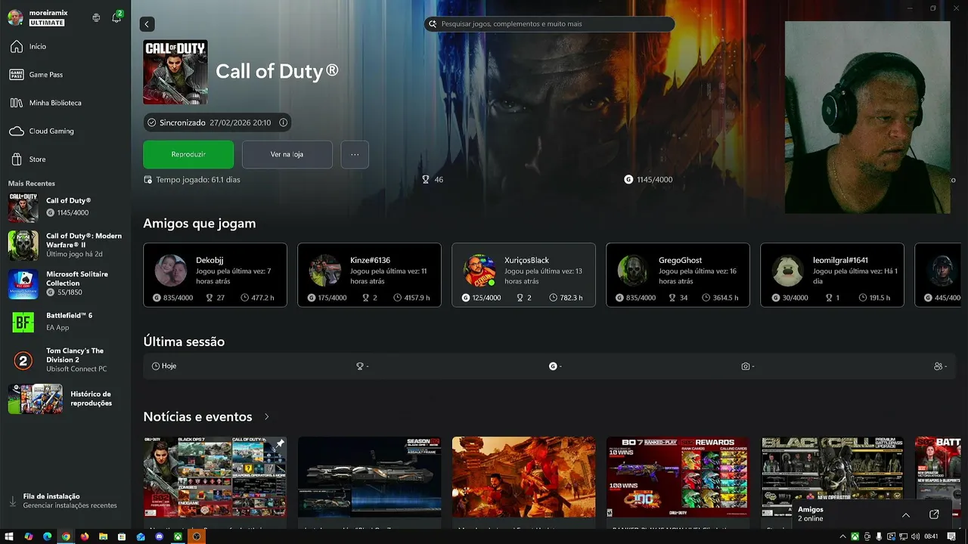Click the sync info icon
Image resolution: width=968 pixels, height=544 pixels.
pyautogui.click(x=283, y=122)
